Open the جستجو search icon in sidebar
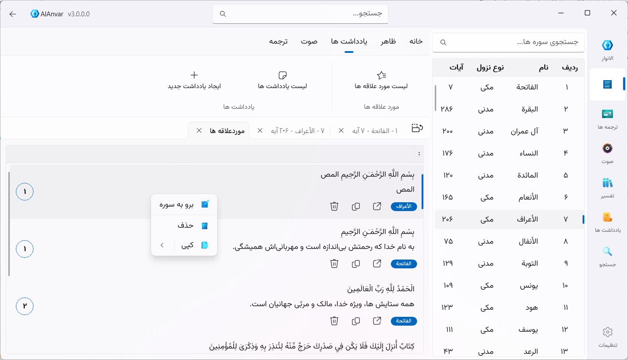The image size is (628, 360). [x=607, y=256]
